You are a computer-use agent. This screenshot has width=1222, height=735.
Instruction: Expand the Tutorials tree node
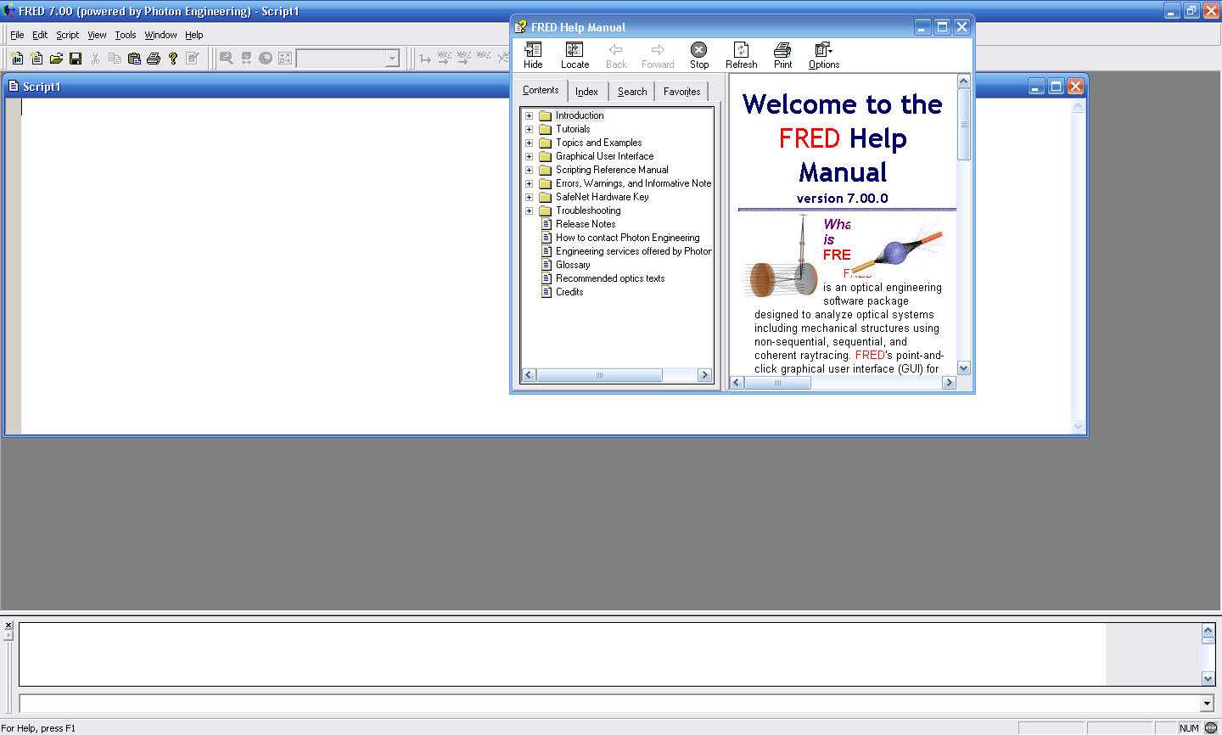(529, 129)
